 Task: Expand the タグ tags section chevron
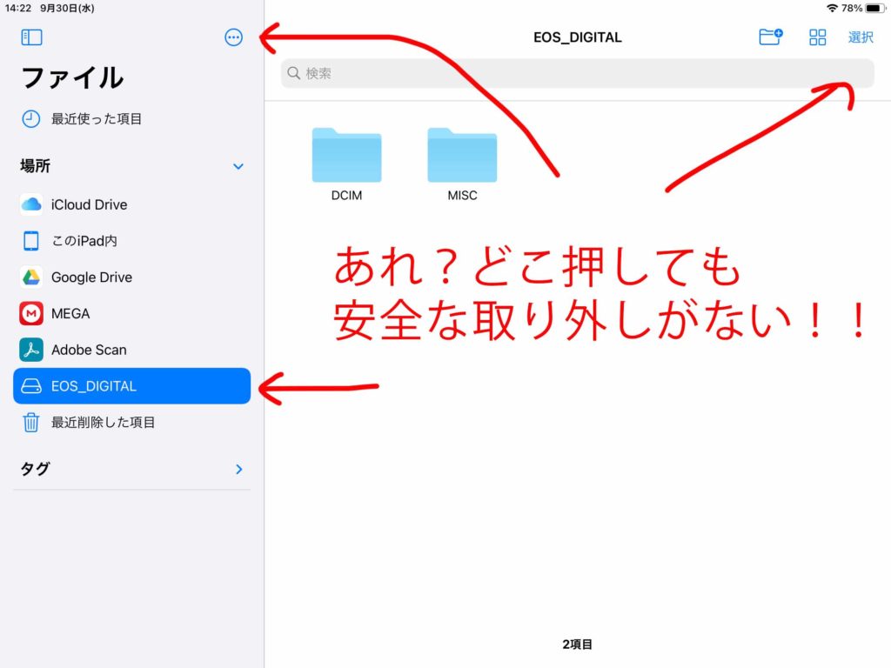[238, 469]
